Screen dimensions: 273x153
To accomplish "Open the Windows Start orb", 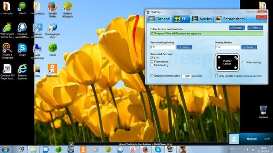I will point(6,150).
